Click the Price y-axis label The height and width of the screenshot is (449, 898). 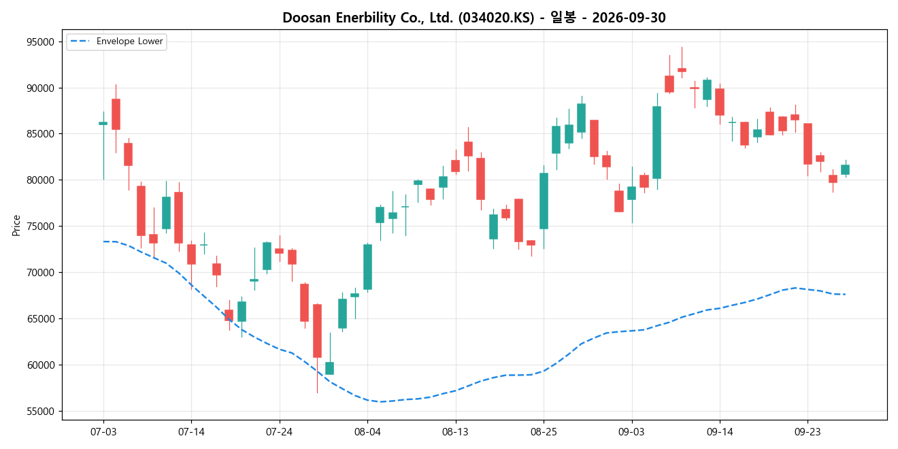pos(16,224)
